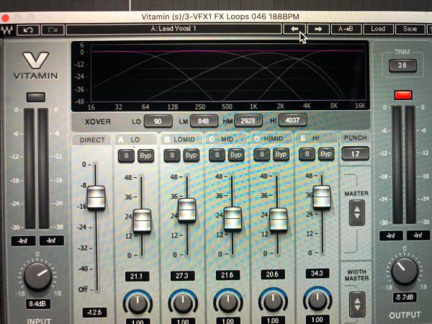Click the Waves logo icon

coord(9,30)
